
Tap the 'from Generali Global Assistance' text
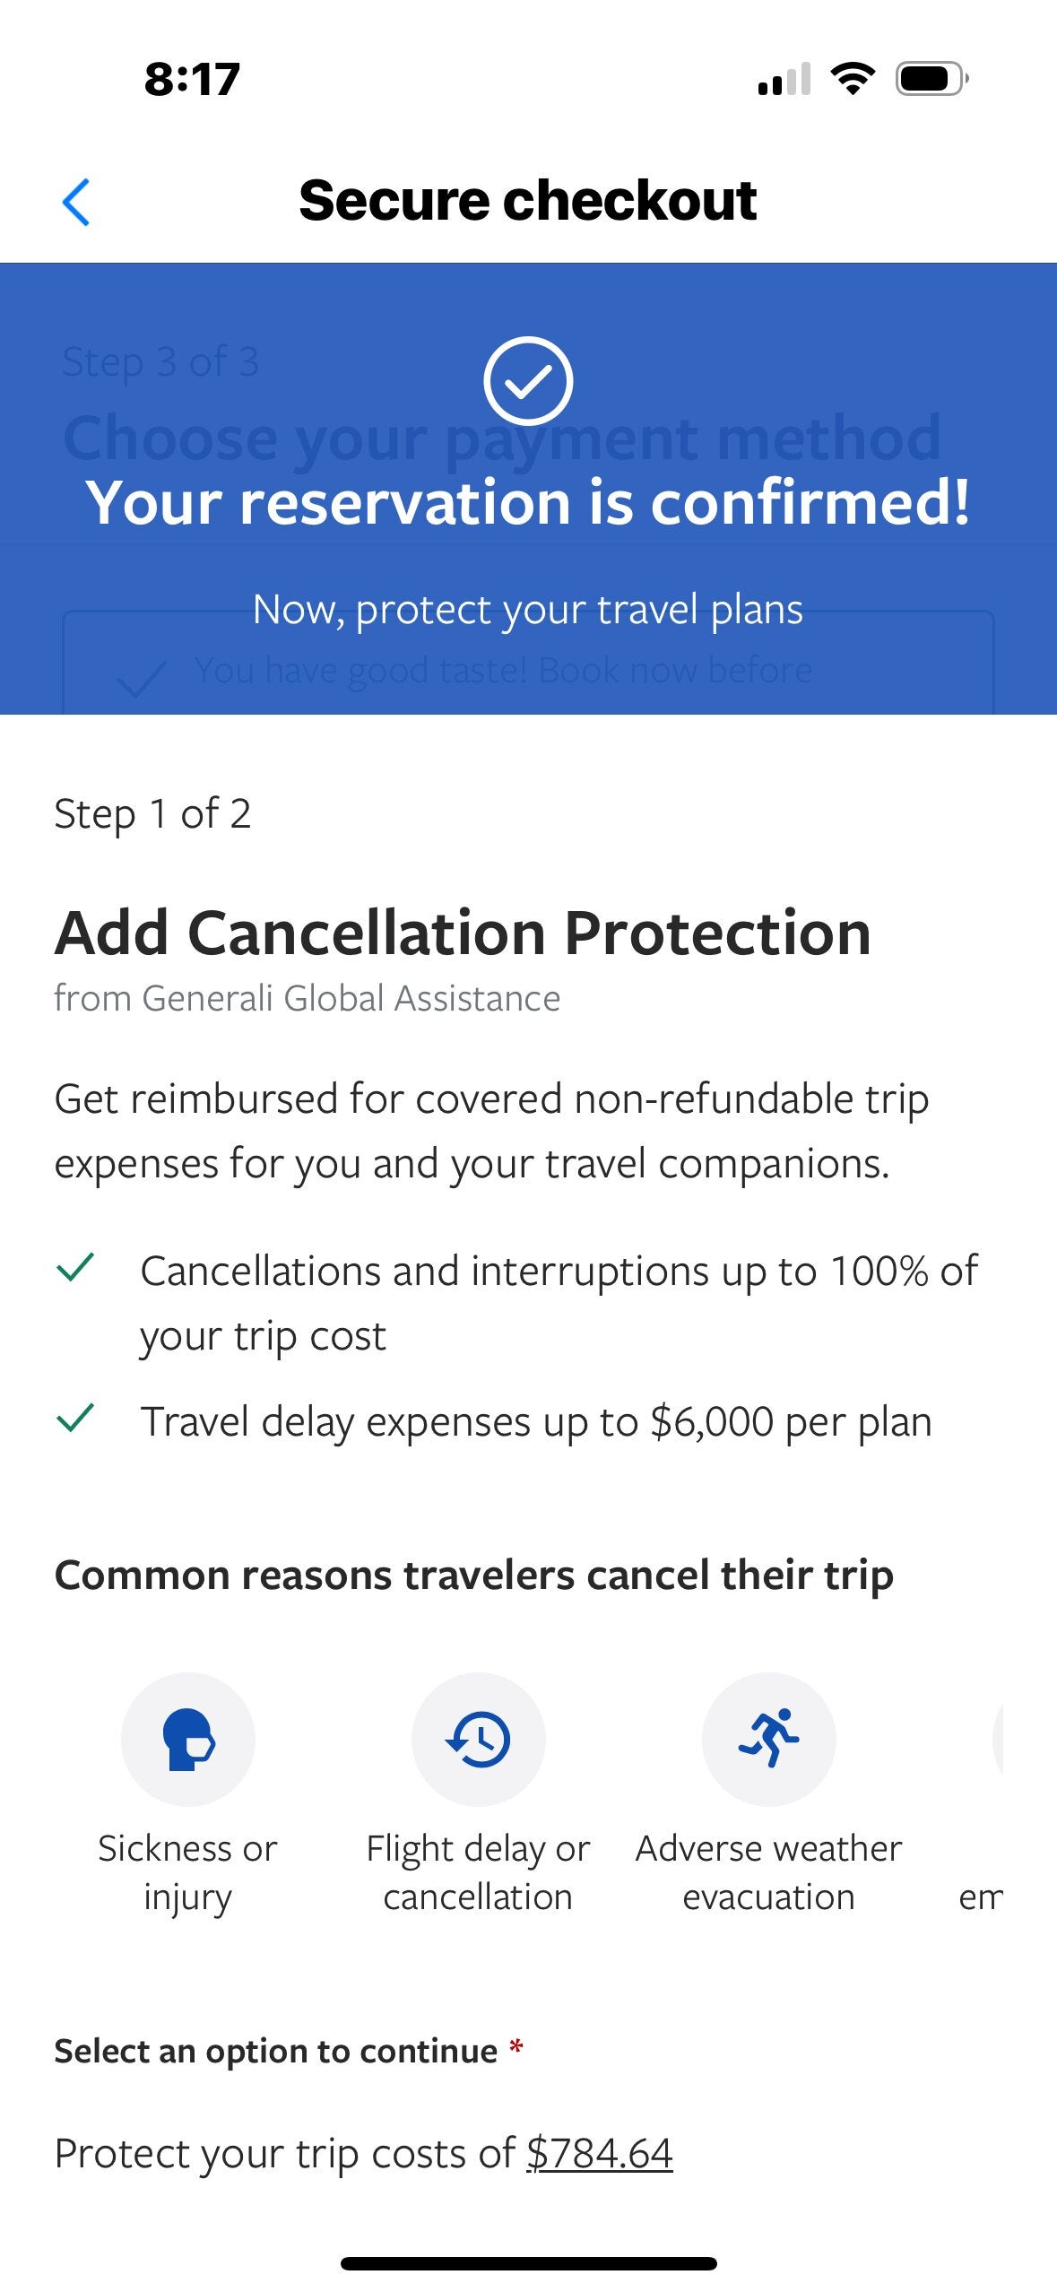coord(308,998)
